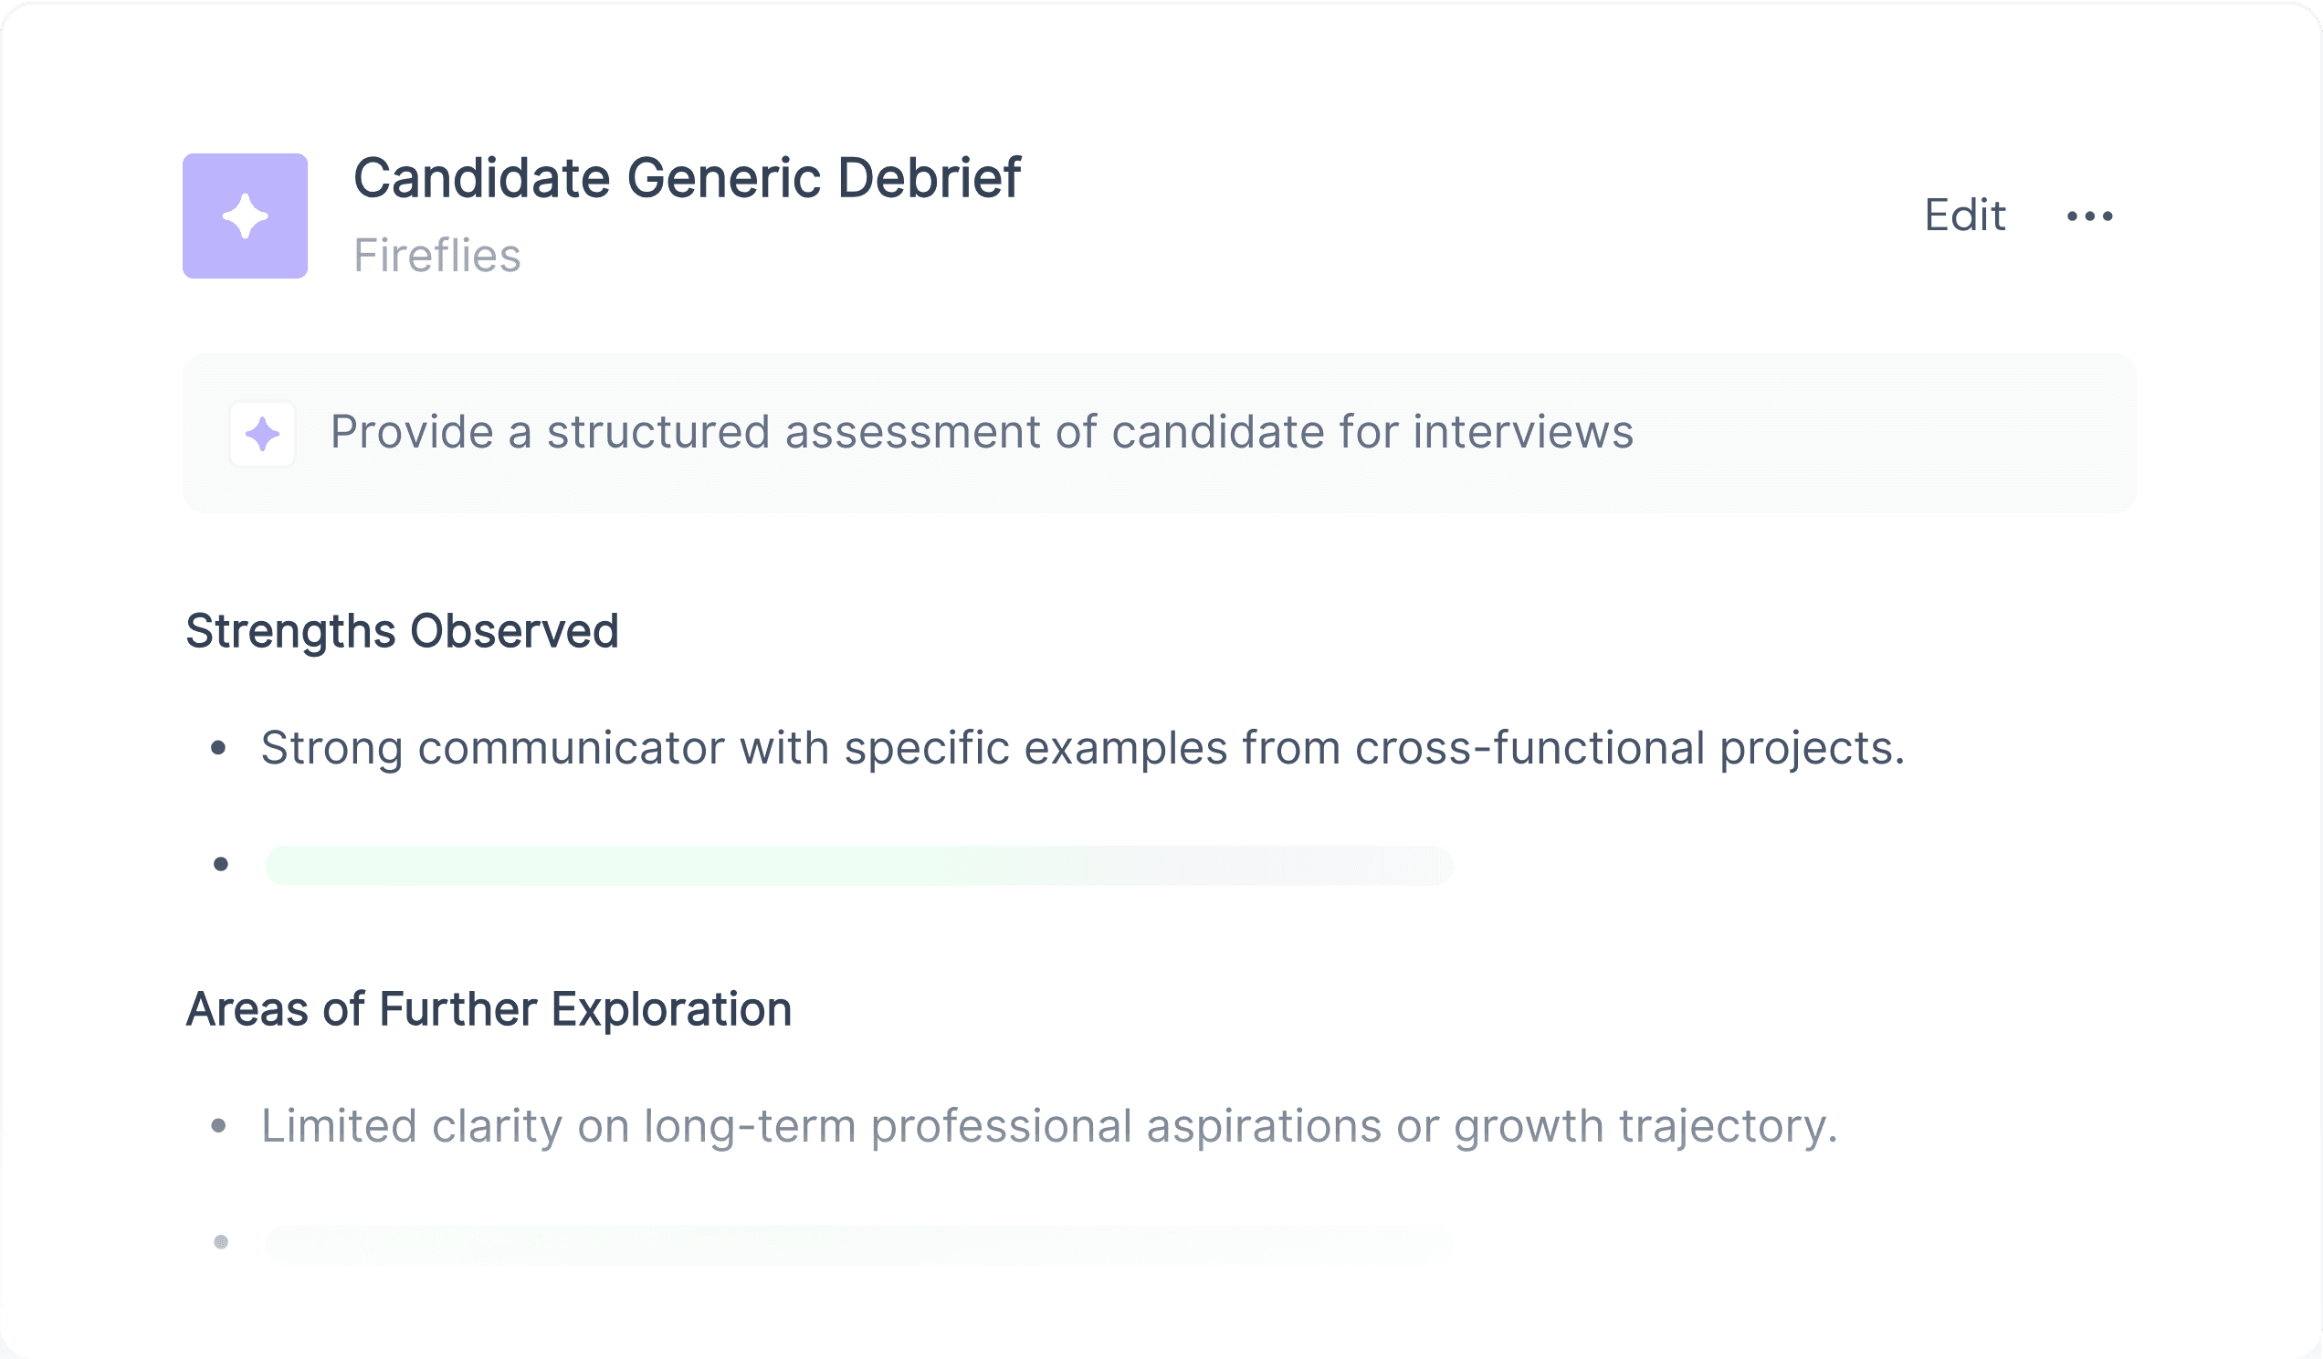The image size is (2323, 1359).
Task: Click the Limited clarity bullet text
Action: 1049,1127
